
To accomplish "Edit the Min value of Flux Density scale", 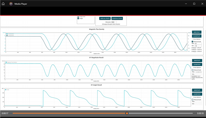I will [x=198, y=46].
